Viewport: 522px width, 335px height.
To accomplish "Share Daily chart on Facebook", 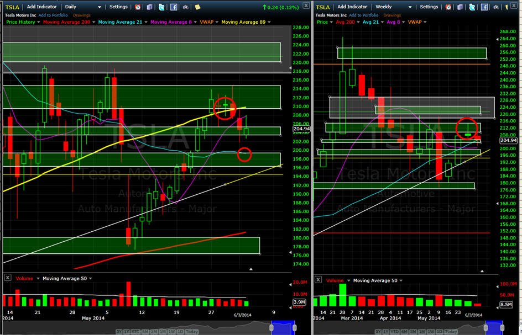I will coord(174,7).
